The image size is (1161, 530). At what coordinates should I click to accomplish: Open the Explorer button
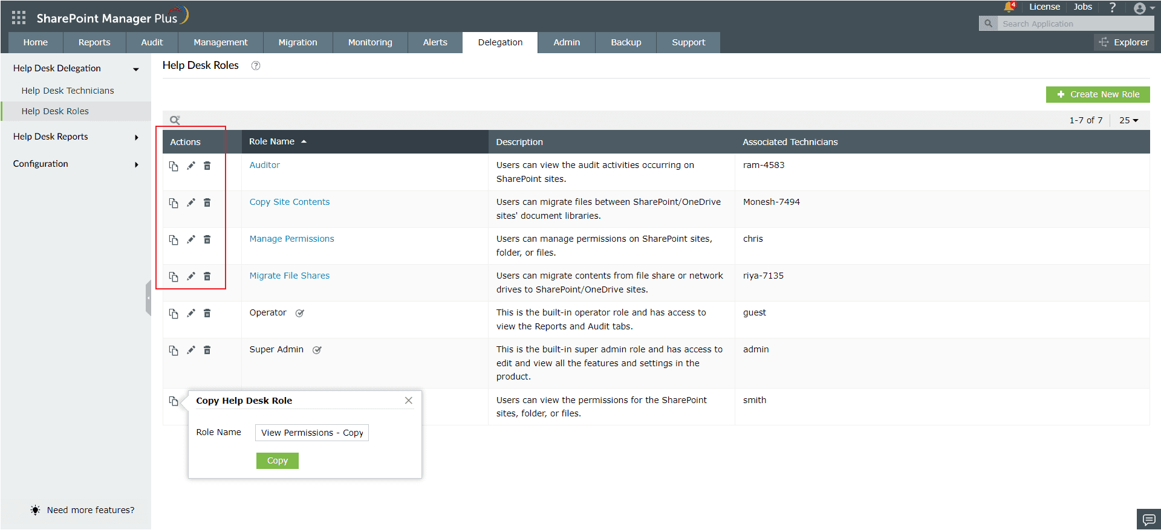[1124, 42]
